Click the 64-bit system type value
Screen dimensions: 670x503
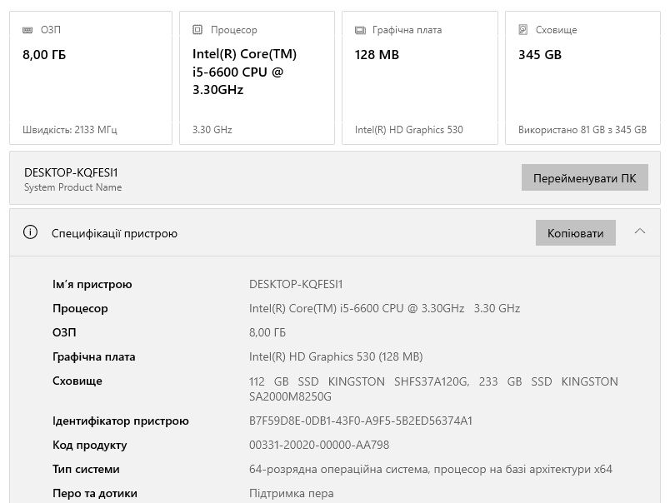[x=430, y=470]
